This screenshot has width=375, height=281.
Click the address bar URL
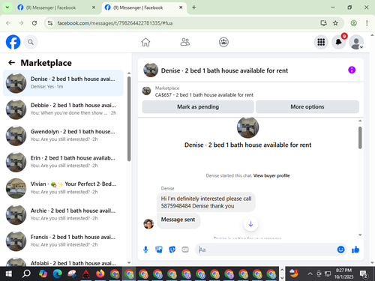click(x=115, y=23)
